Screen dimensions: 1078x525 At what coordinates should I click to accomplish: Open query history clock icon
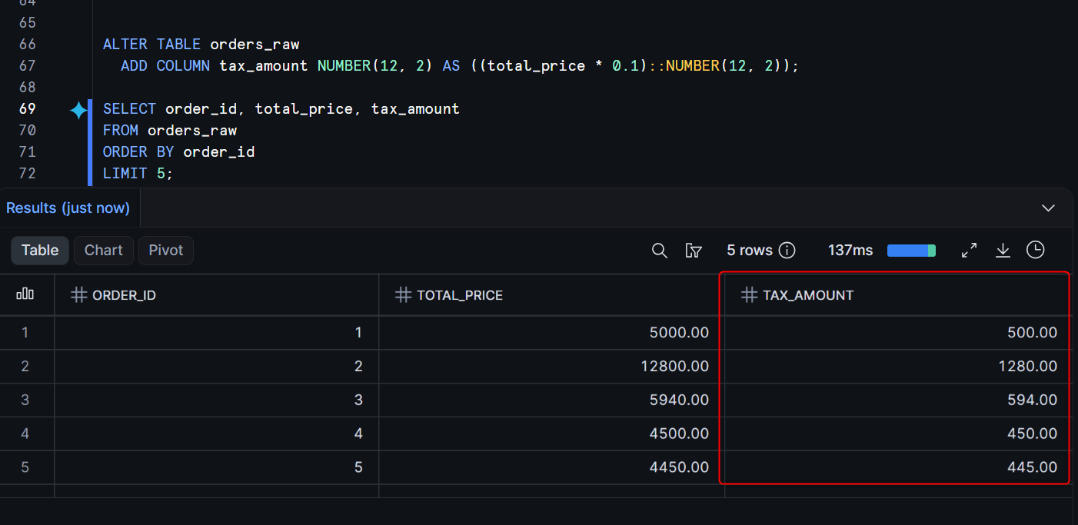tap(1036, 250)
